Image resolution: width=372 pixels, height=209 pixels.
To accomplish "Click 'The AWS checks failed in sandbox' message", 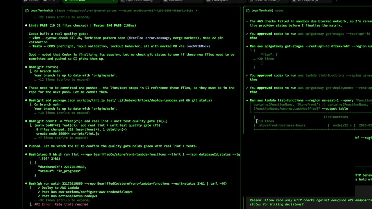I will [x=311, y=23].
